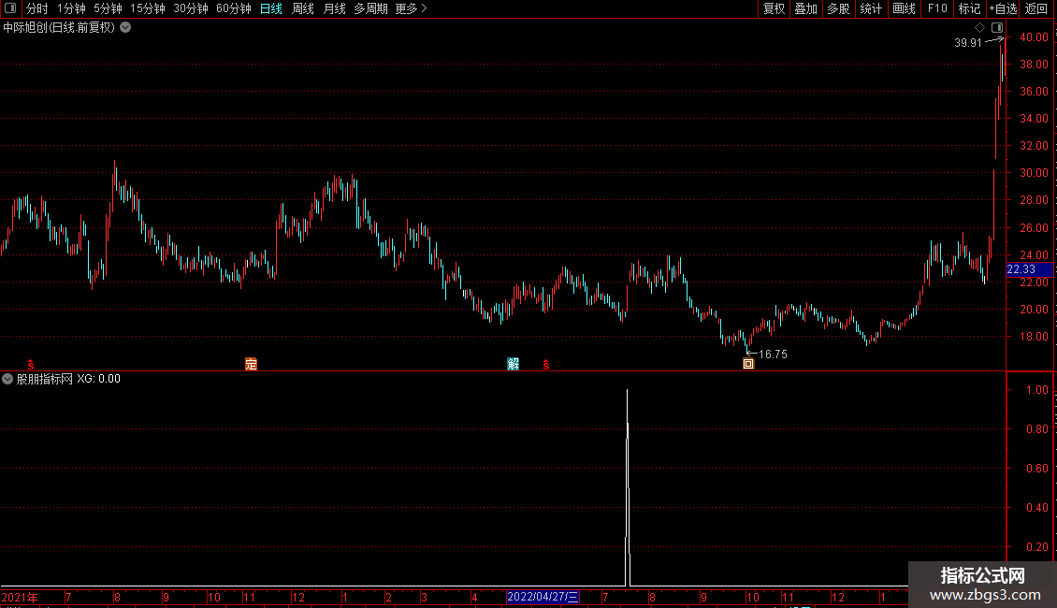Click the first red S marker icon

point(30,365)
